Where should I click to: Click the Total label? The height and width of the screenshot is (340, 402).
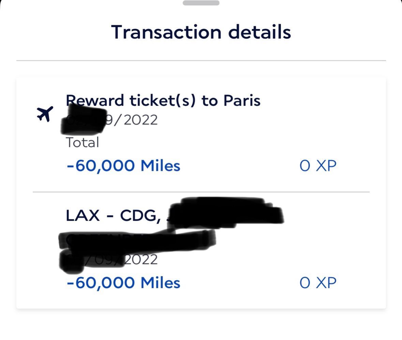click(82, 142)
